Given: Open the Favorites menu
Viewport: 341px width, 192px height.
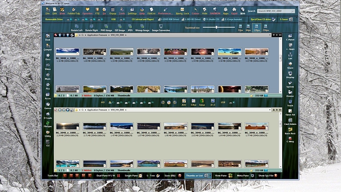Looking at the screenshot, I should [x=87, y=11].
